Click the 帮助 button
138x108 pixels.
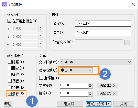point(8,104)
